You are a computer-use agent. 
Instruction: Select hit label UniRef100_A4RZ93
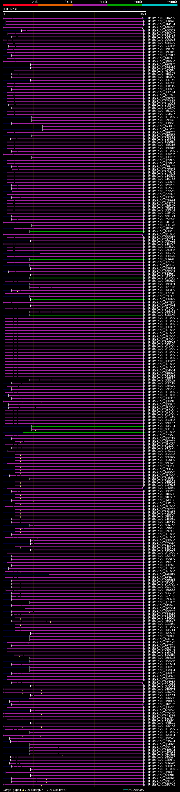(x=161, y=27)
